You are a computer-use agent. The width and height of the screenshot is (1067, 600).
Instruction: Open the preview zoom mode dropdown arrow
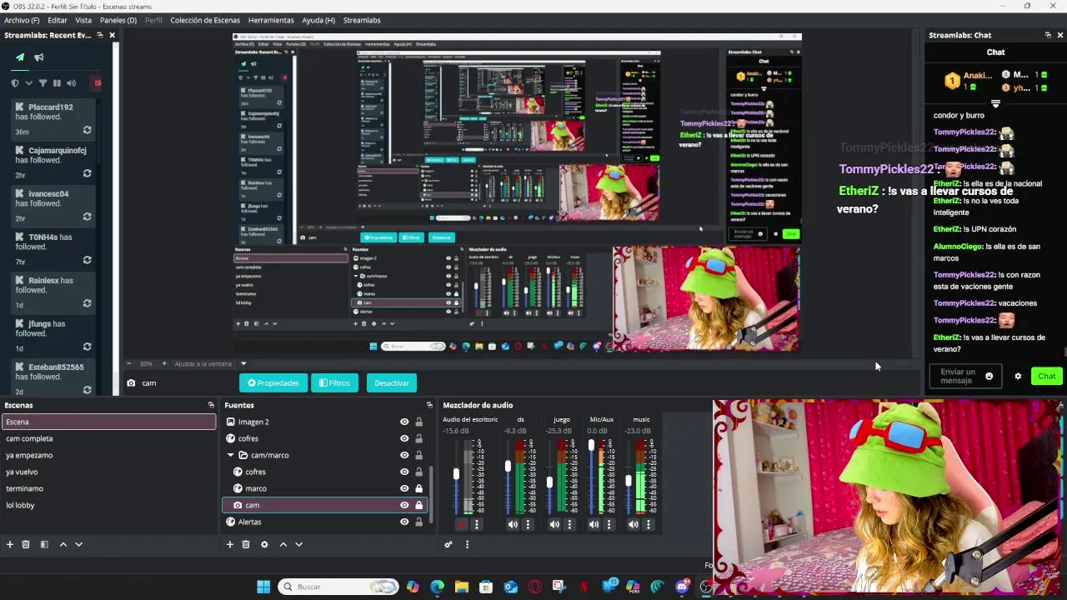click(x=243, y=363)
